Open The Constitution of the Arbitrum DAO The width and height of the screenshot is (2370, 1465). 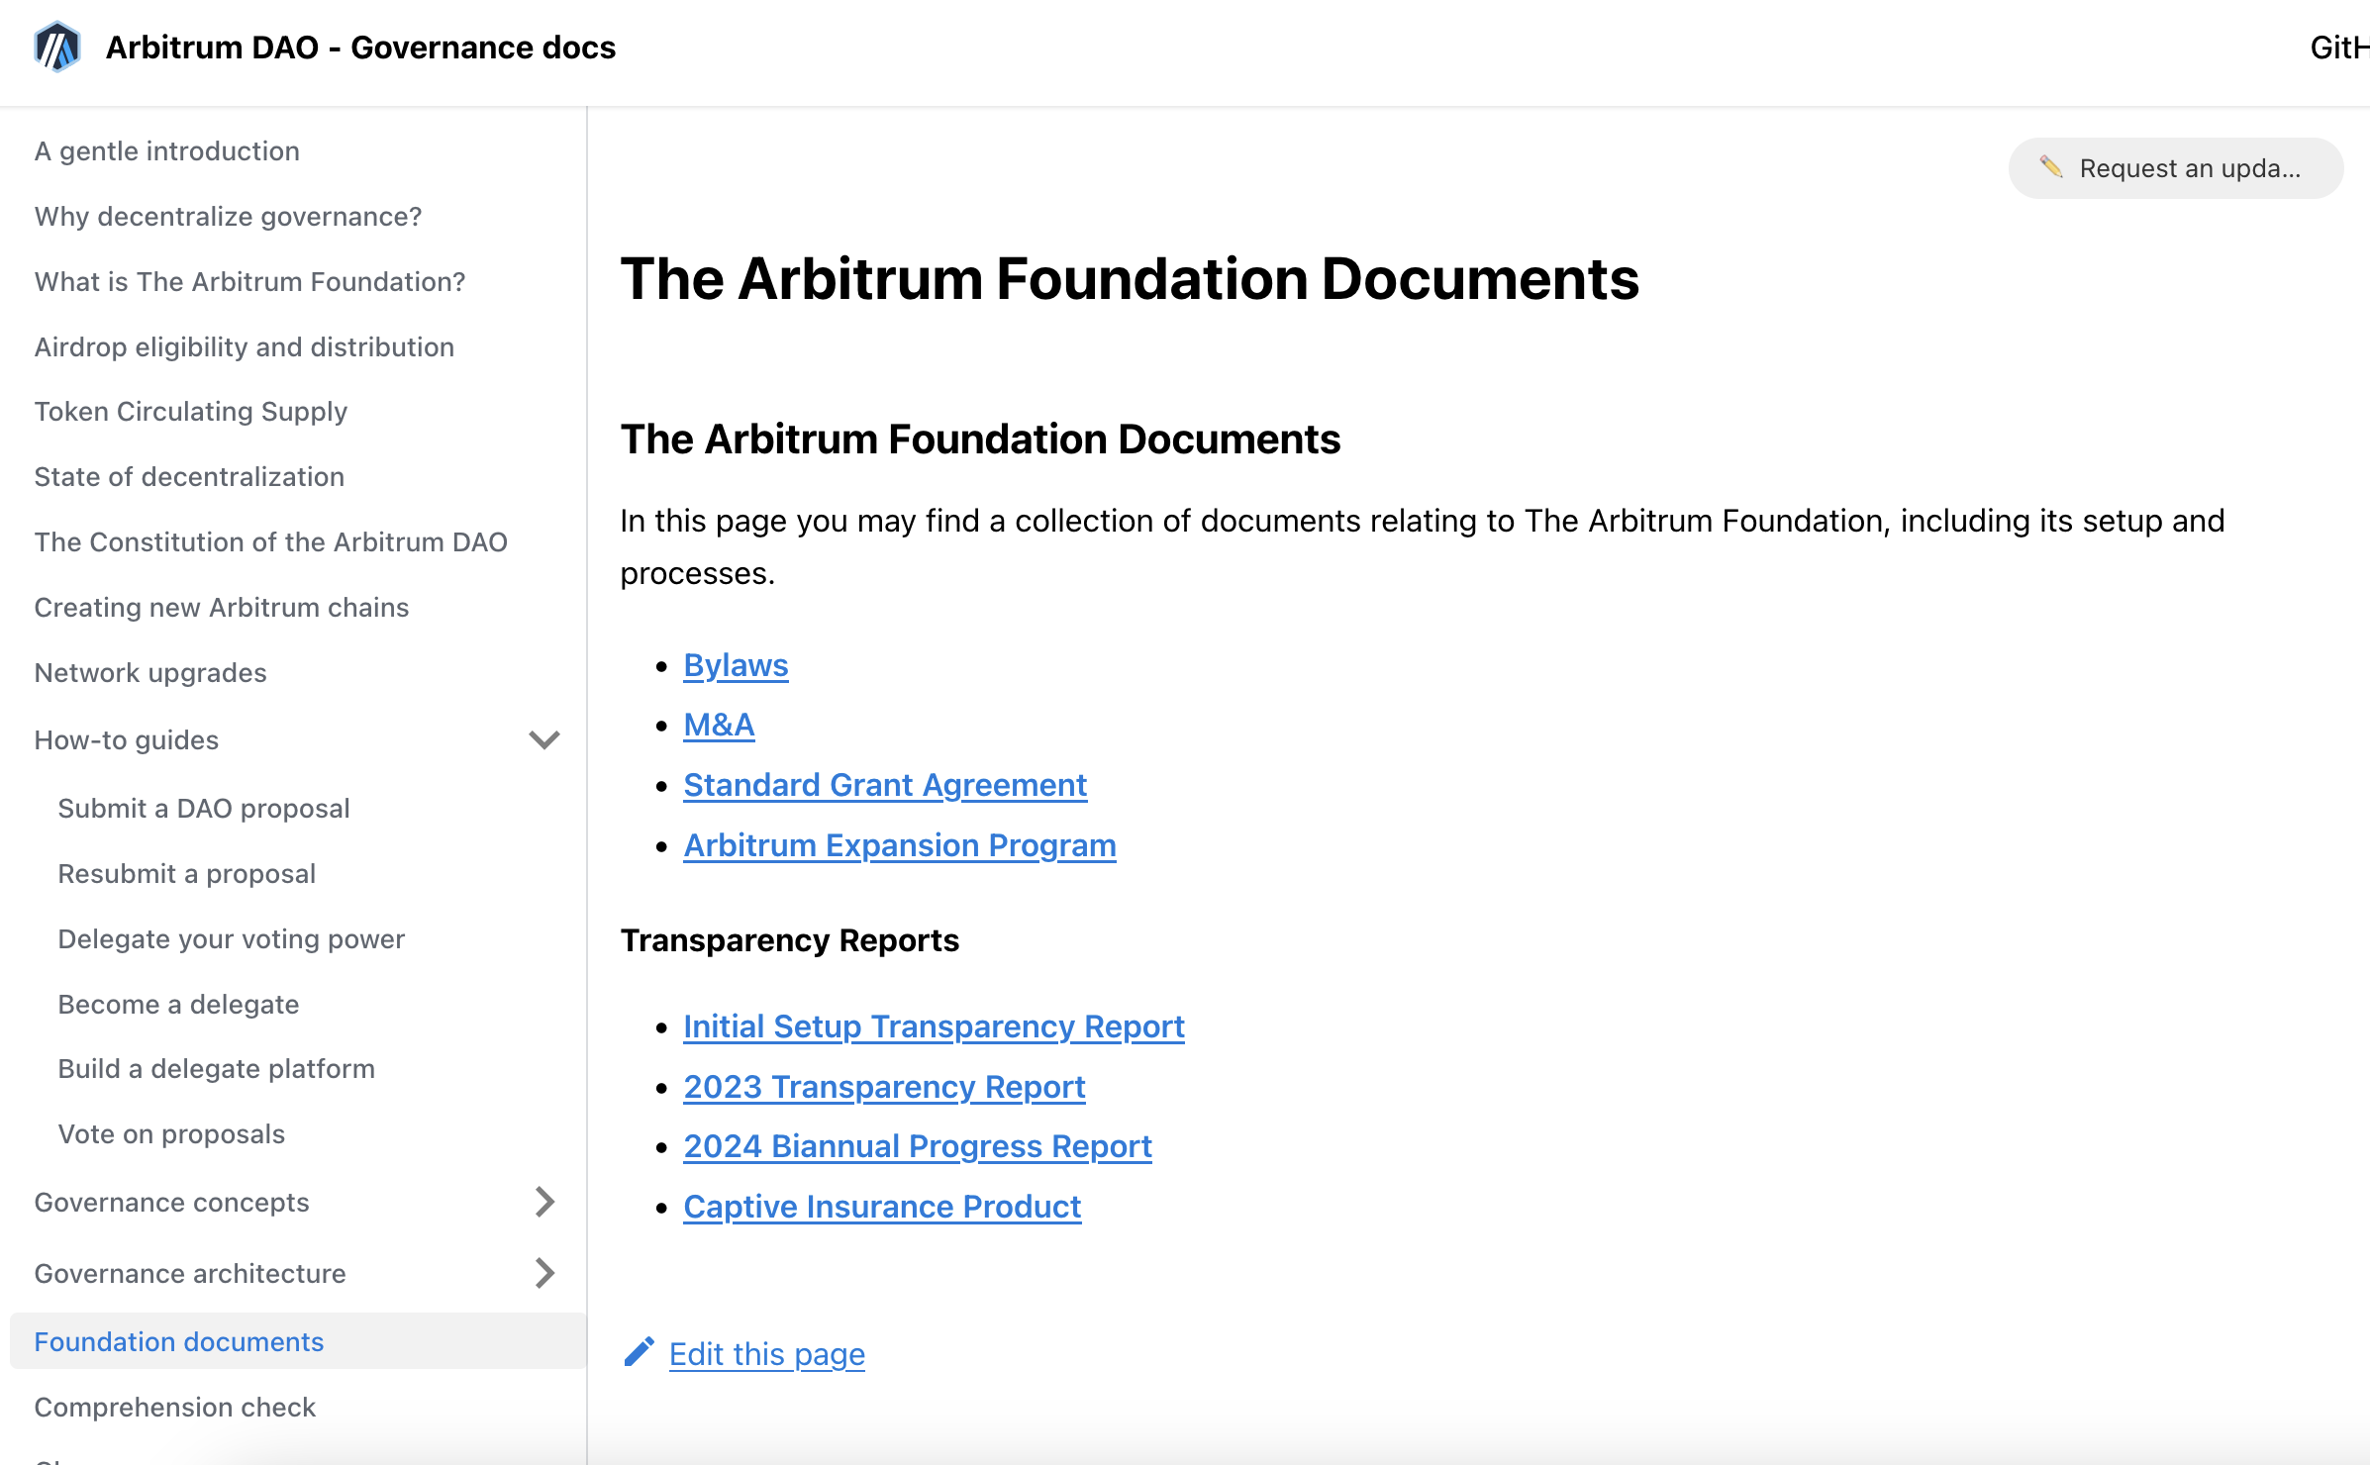coord(271,542)
